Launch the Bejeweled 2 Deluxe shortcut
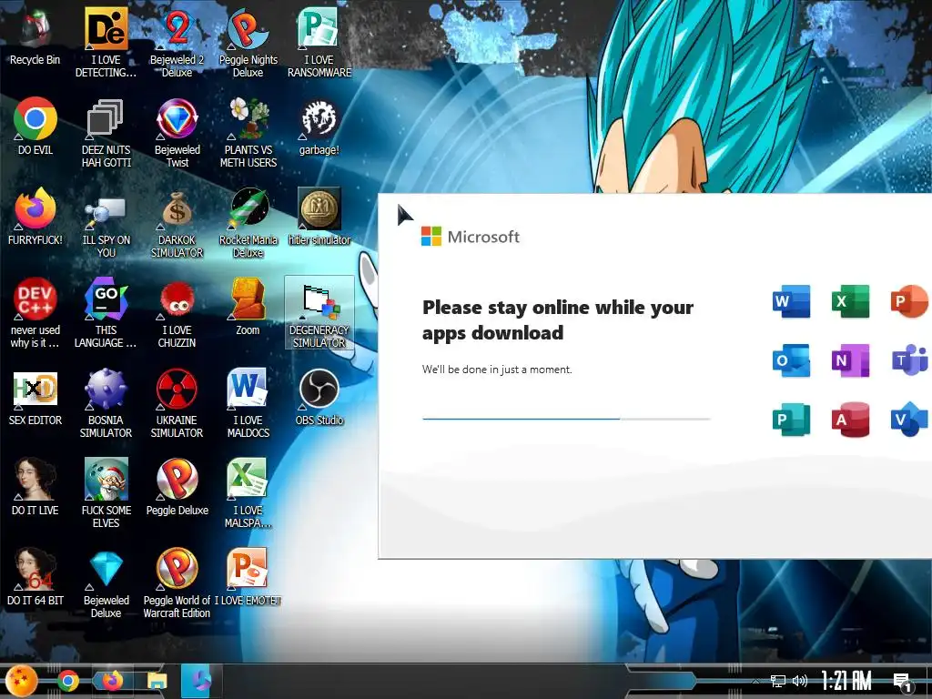 [x=177, y=42]
